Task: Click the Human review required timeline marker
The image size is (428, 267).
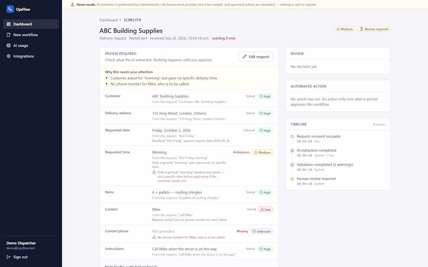Action: pos(292,179)
